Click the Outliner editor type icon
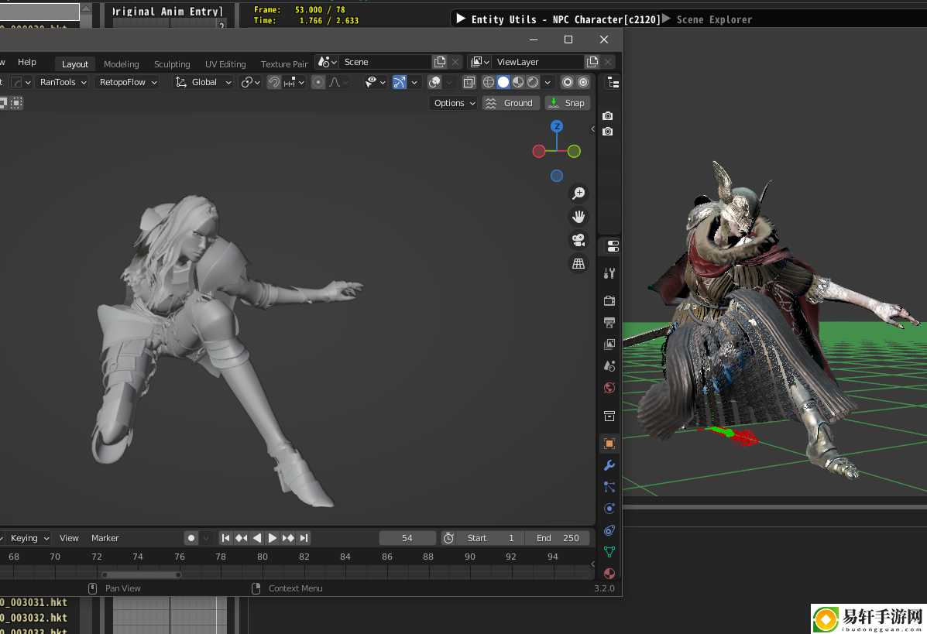 point(613,83)
